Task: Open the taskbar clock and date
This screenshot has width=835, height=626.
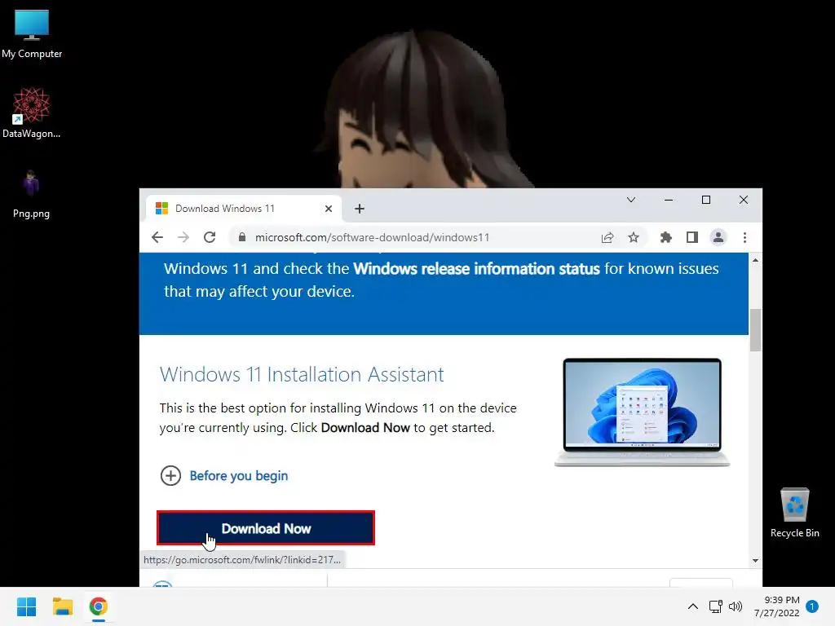Action: tap(777, 606)
